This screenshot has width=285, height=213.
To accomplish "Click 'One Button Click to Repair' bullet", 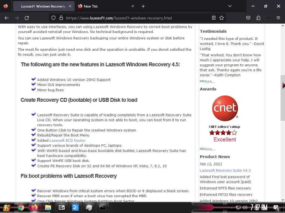I will pyautogui.click(x=87, y=130).
